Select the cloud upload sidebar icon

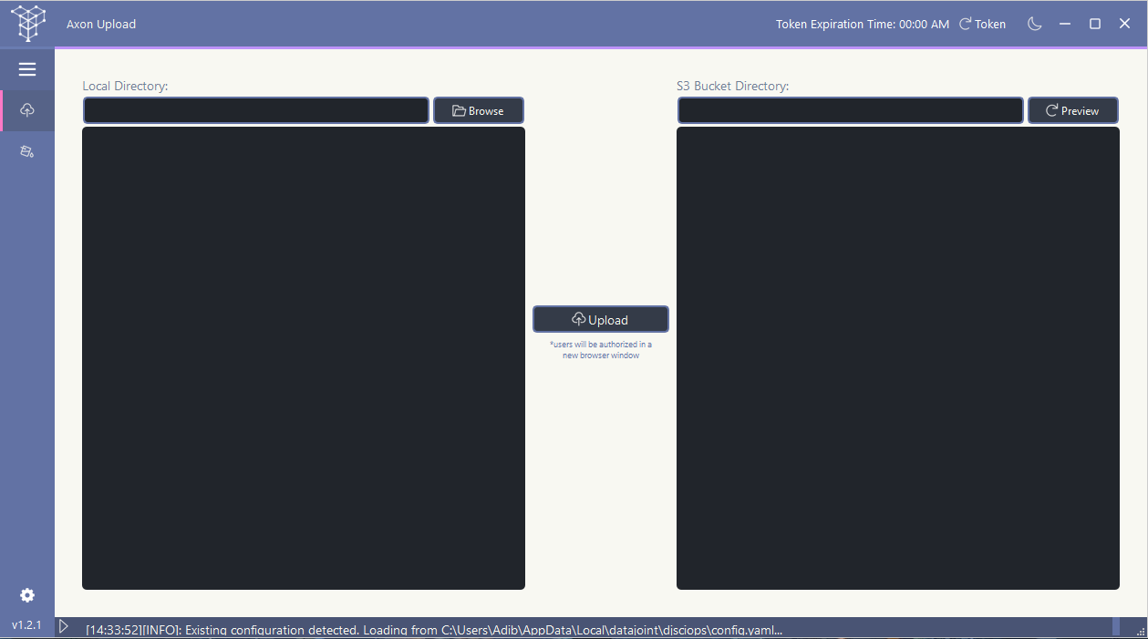pos(27,110)
